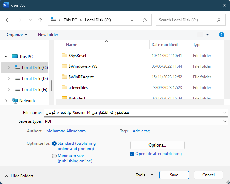Open the $WinREAgent folder icon

click(64, 77)
